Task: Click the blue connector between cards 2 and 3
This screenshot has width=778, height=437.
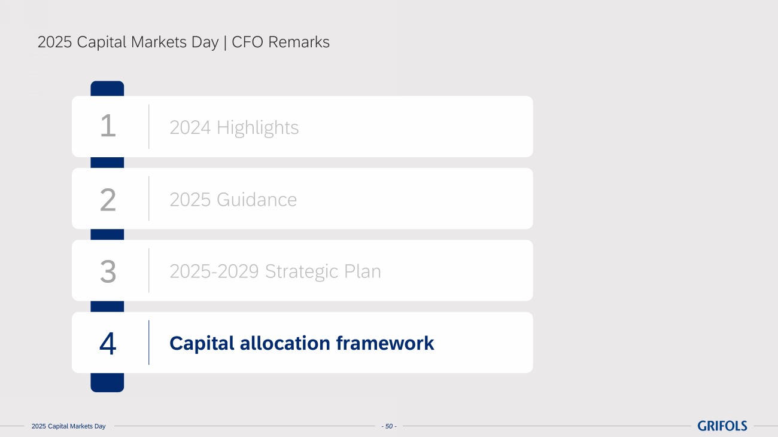Action: pyautogui.click(x=107, y=234)
